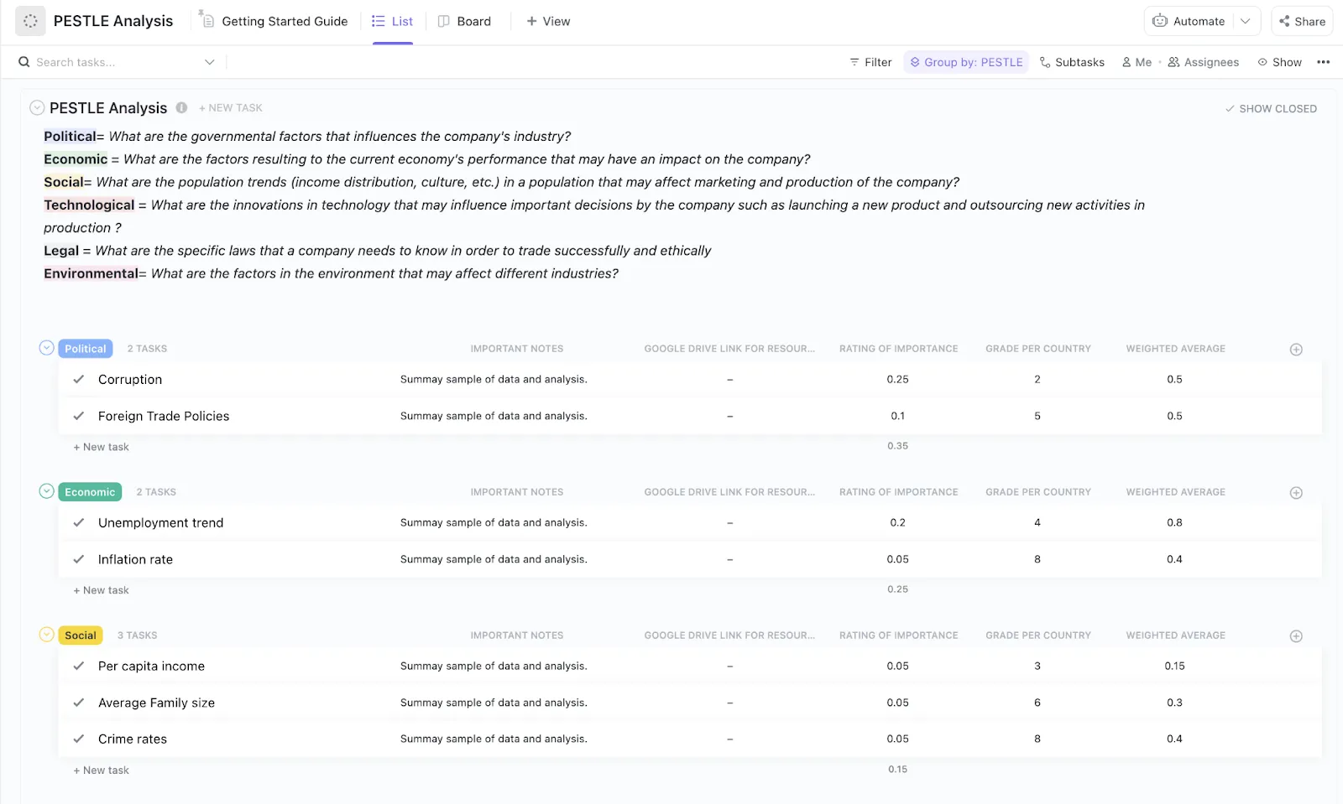The height and width of the screenshot is (804, 1343).
Task: Click the Social group tag
Action: [81, 635]
